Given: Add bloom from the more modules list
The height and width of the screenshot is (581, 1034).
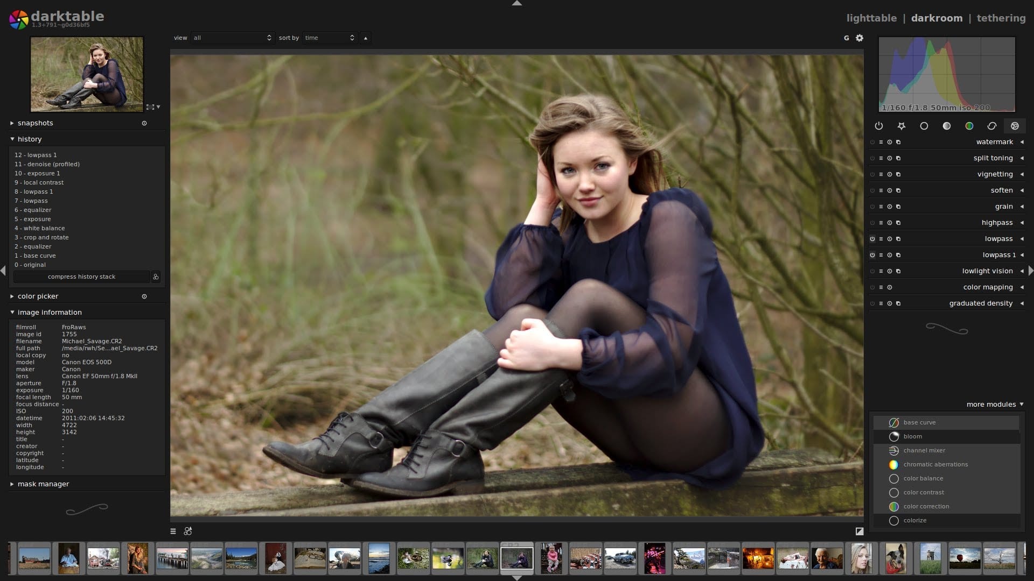Looking at the screenshot, I should point(946,436).
